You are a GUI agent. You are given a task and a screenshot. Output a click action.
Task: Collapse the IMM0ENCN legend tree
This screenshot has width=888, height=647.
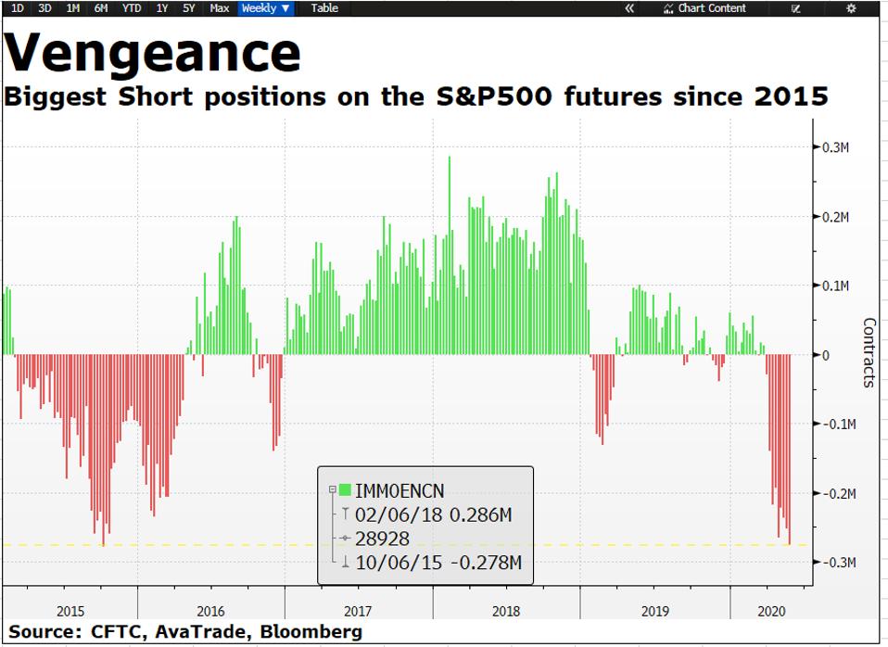point(332,490)
